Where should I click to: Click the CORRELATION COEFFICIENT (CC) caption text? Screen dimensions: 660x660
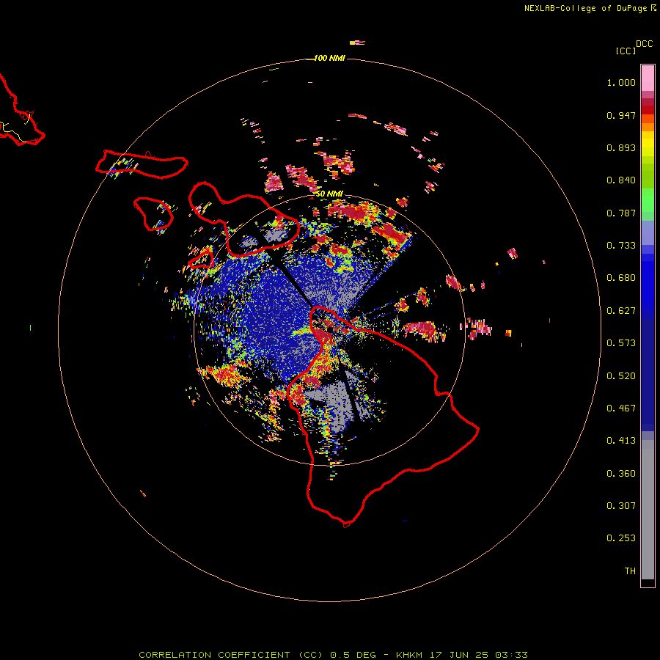coord(231,655)
